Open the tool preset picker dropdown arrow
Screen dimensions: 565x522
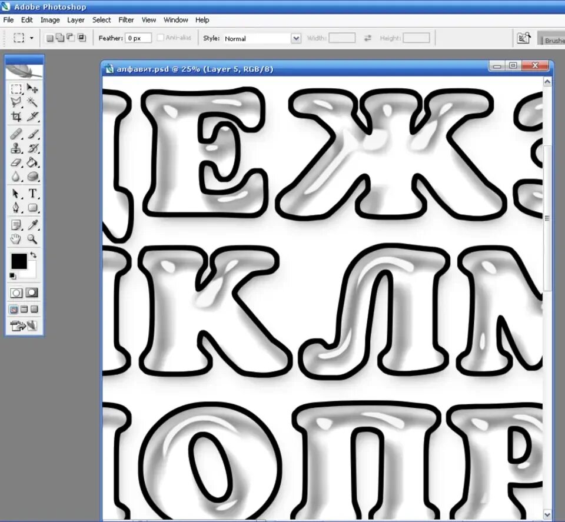coord(32,38)
